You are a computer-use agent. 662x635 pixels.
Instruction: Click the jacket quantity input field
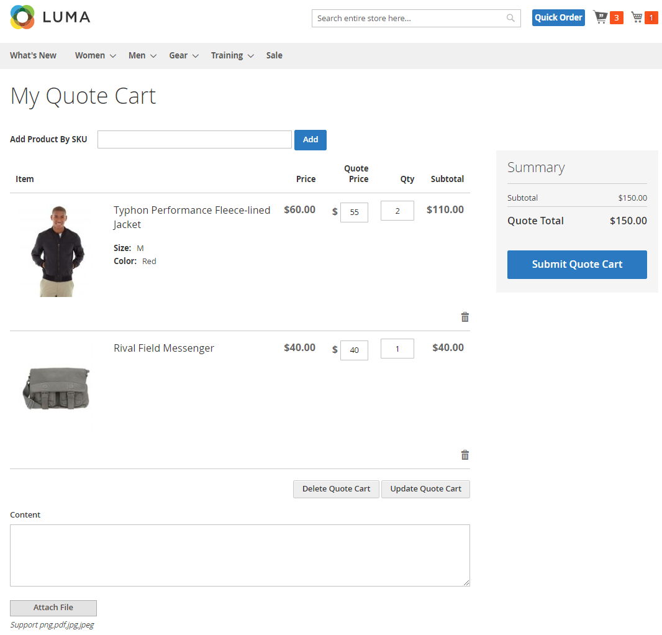coord(397,211)
